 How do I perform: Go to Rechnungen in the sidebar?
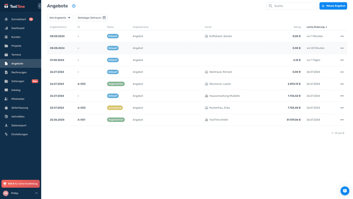coord(19,72)
